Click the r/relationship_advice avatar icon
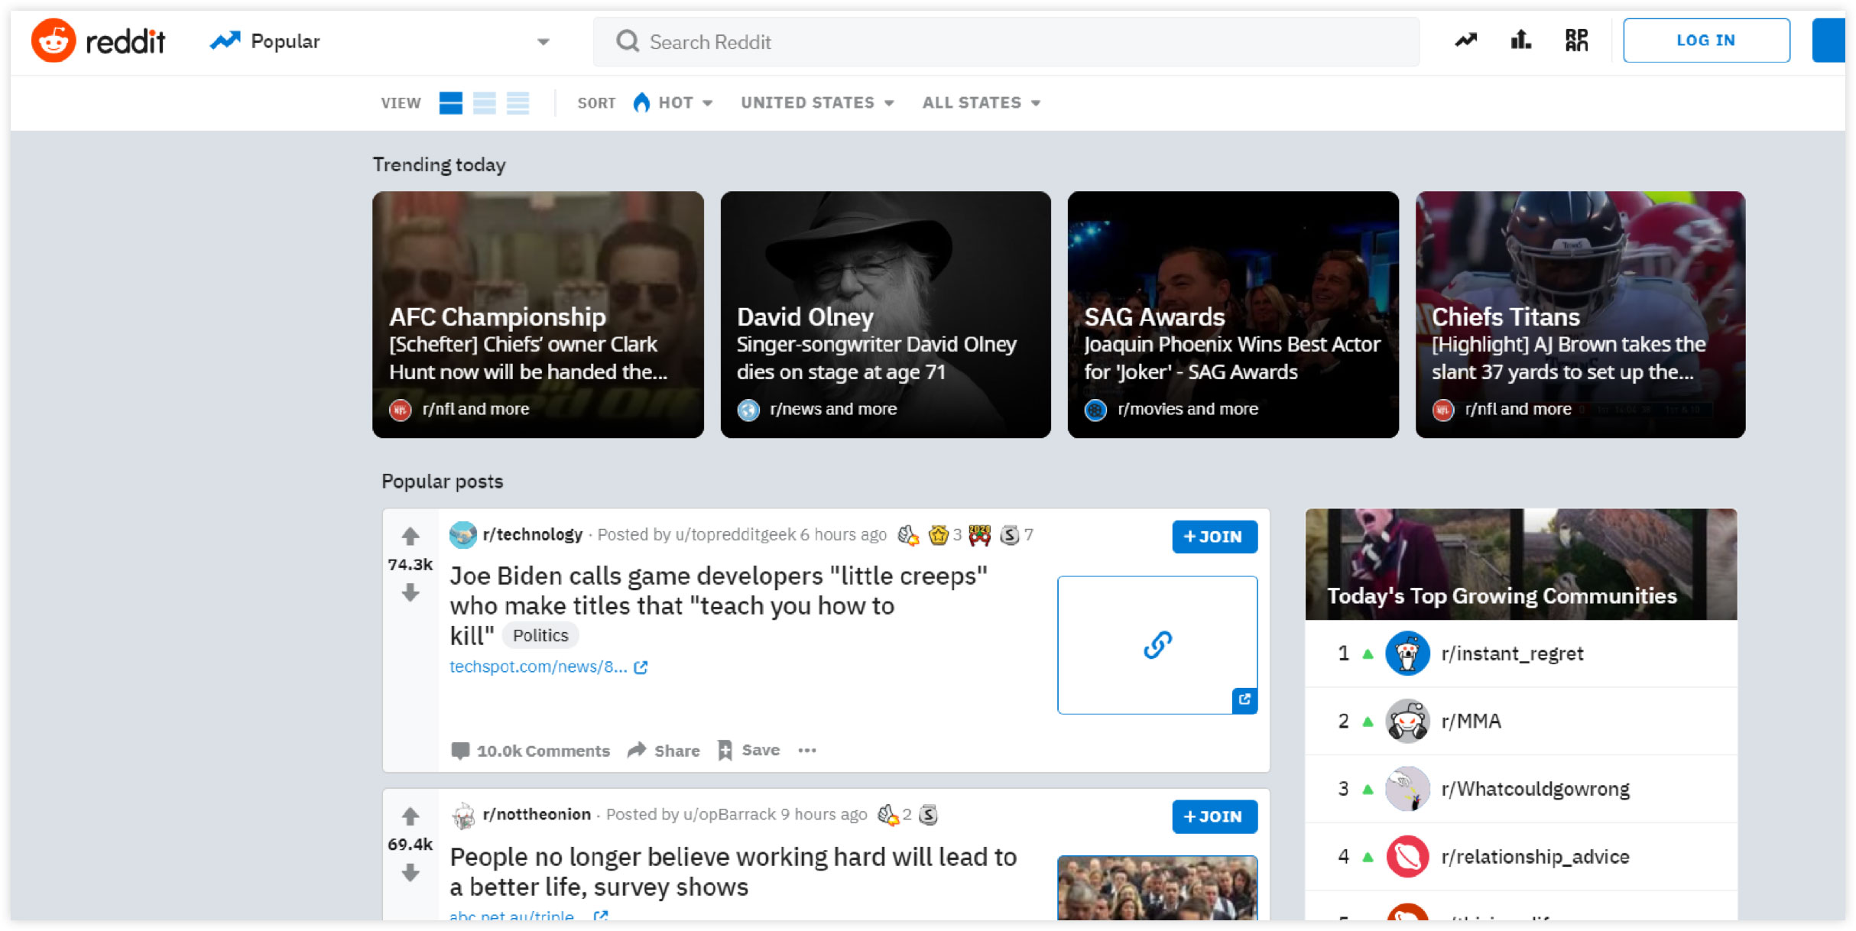 pos(1407,856)
